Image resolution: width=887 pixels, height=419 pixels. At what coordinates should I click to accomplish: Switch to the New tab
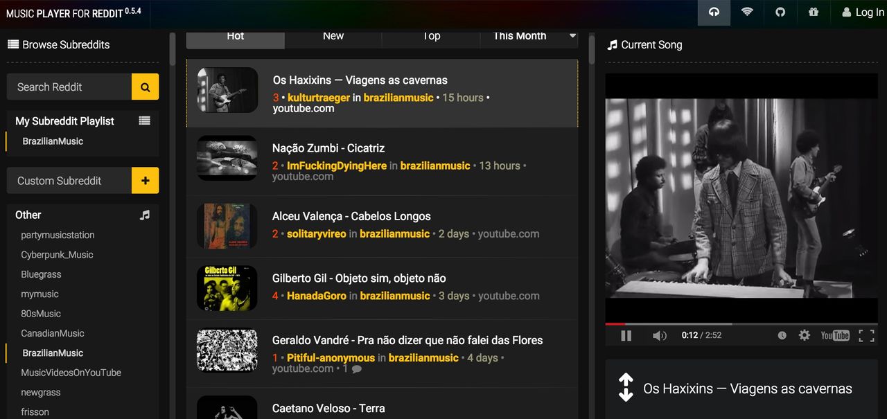[x=333, y=35]
